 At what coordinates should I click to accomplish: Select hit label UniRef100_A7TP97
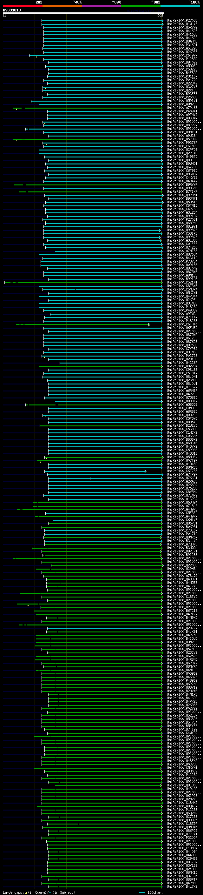(x=182, y=475)
